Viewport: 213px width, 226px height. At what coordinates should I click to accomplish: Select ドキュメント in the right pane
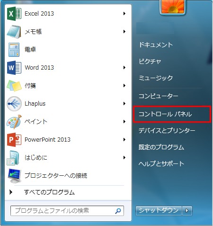point(156,45)
